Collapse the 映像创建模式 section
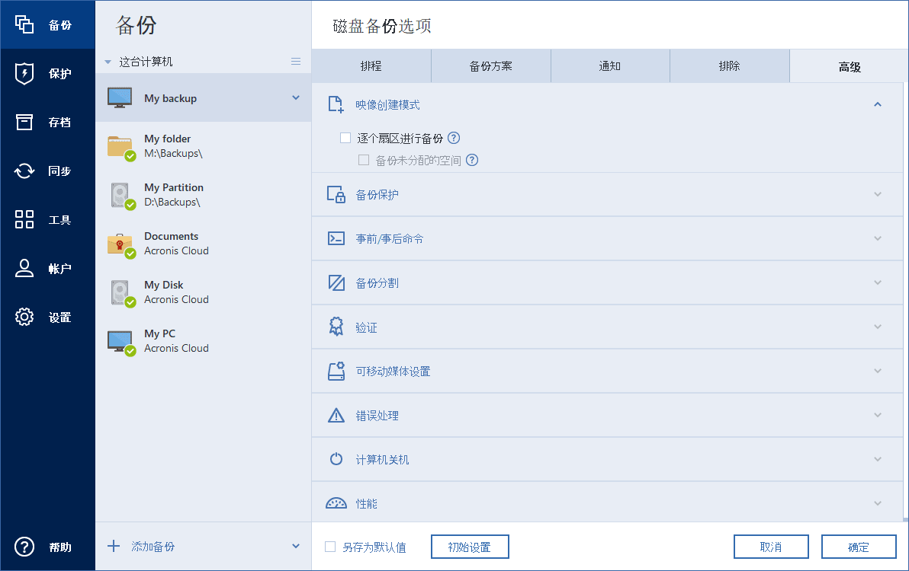Screen dimensions: 909x571 click(x=878, y=104)
